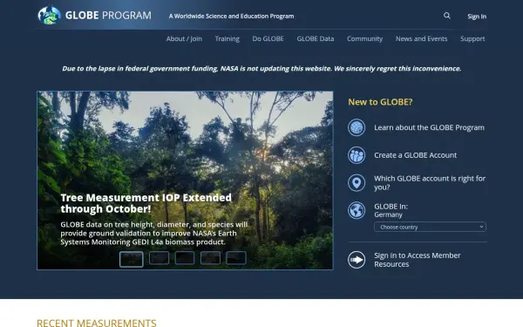The image size is (523, 327).
Task: Click the GEDI L4a biomass slide description
Action: [153, 233]
